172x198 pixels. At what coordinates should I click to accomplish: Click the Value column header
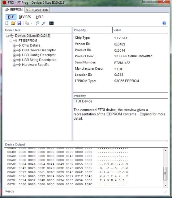(140, 30)
